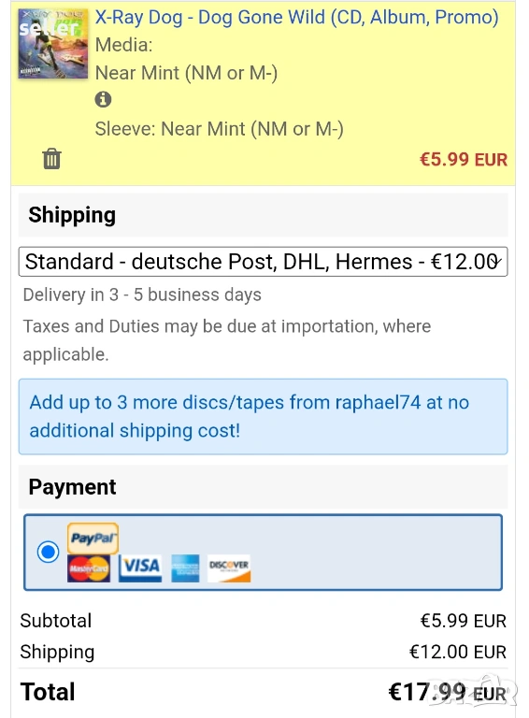Screen dimensions: 529x718
Task: Click the €5.99 EUR item price
Action: pyautogui.click(x=464, y=160)
